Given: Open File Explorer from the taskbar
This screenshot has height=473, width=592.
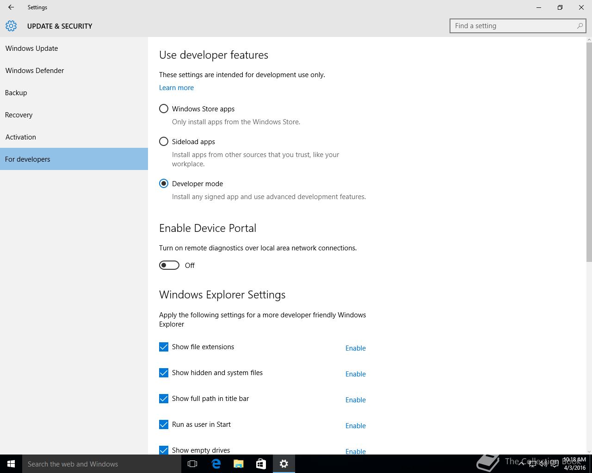Looking at the screenshot, I should point(238,464).
